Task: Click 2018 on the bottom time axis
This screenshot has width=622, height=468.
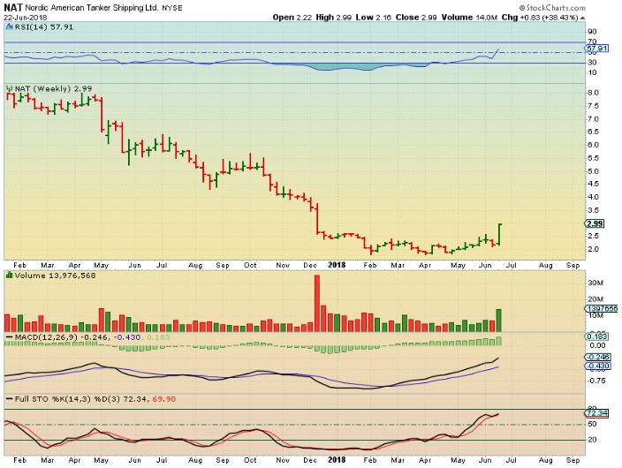Action: point(337,460)
